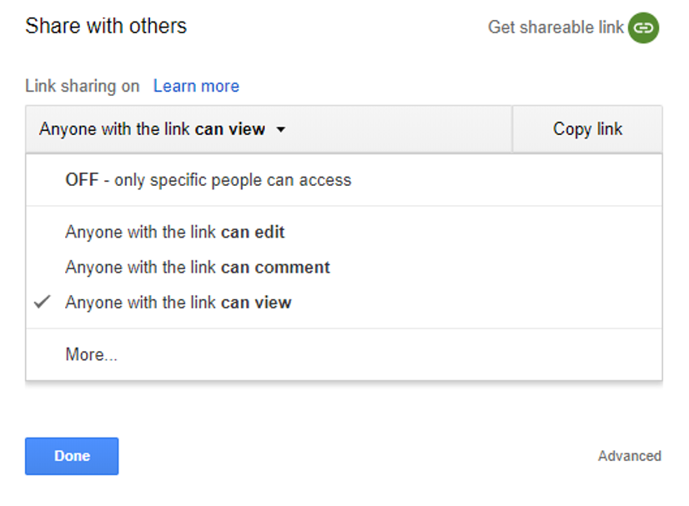Select "Anyone with the link can edit"
Image resolution: width=689 pixels, height=506 pixels.
tap(175, 233)
